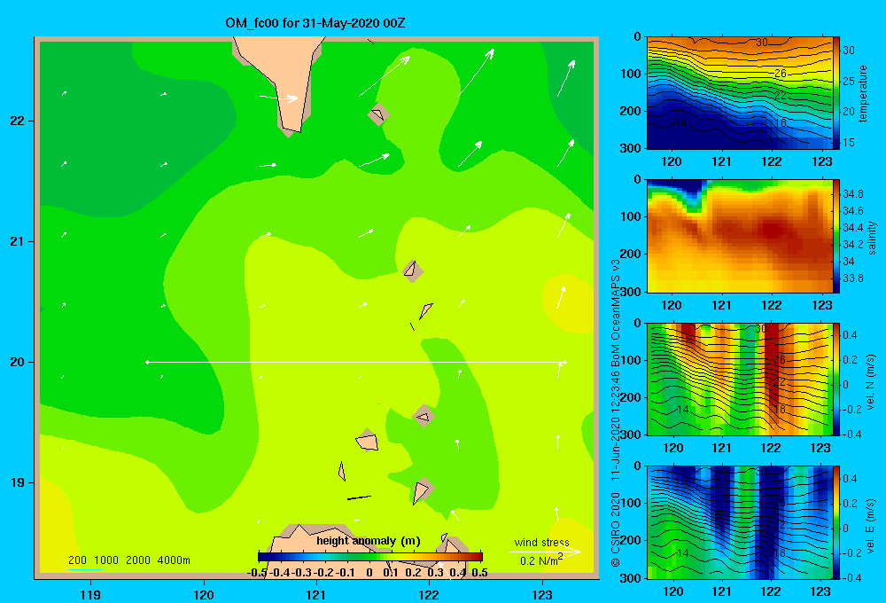Click the '2000' depth contour legend entry
886x603 pixels.
point(138,560)
